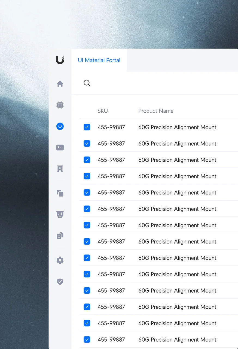This screenshot has height=349, width=238.
Task: Open the stacked copies sidebar icon
Action: (60, 193)
